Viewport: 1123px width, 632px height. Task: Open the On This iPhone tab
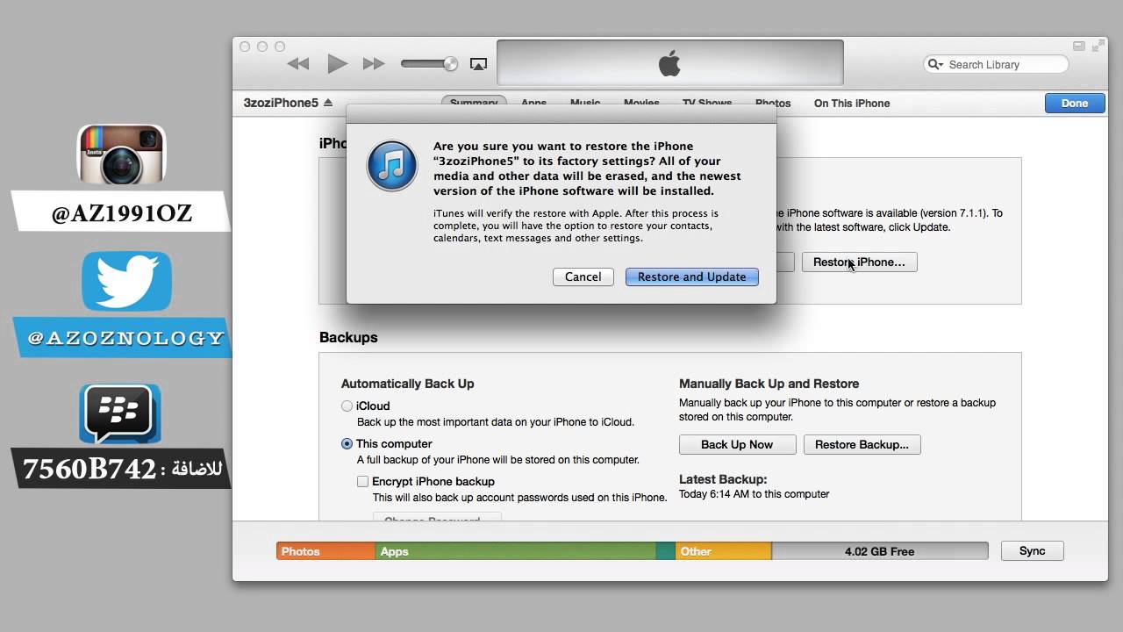click(852, 103)
